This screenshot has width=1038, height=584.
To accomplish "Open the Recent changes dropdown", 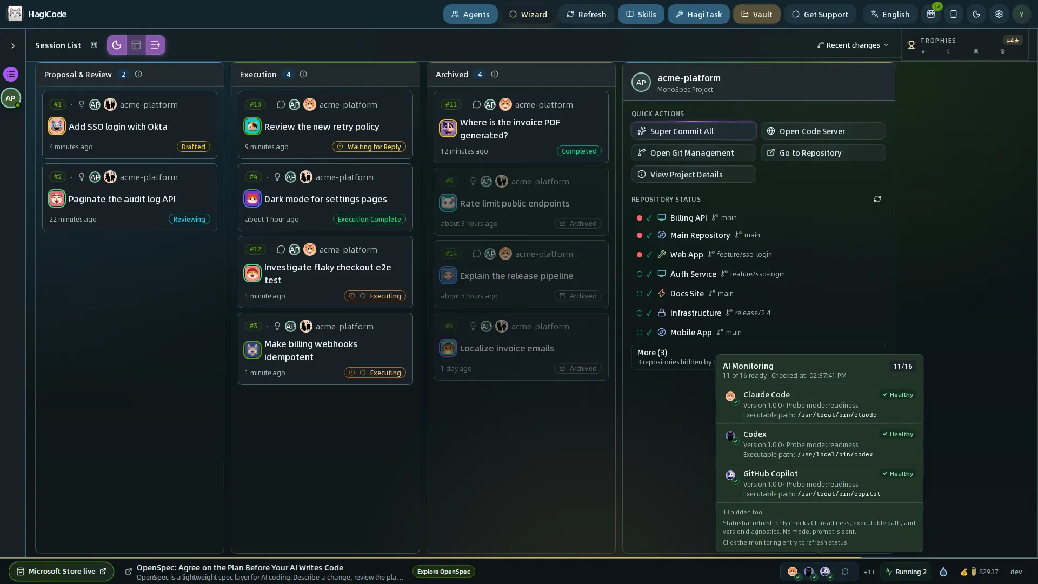I will click(853, 45).
